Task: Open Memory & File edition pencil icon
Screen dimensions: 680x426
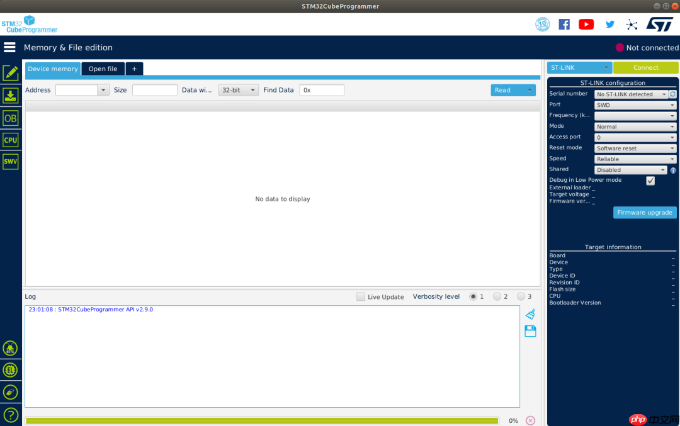Action: pyautogui.click(x=11, y=73)
